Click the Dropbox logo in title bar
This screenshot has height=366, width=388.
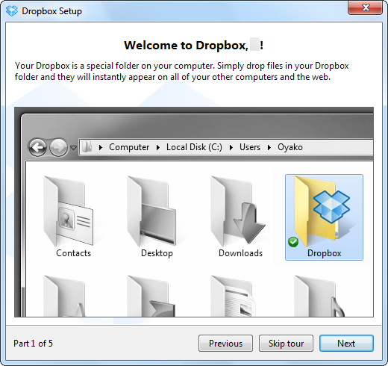(x=12, y=11)
